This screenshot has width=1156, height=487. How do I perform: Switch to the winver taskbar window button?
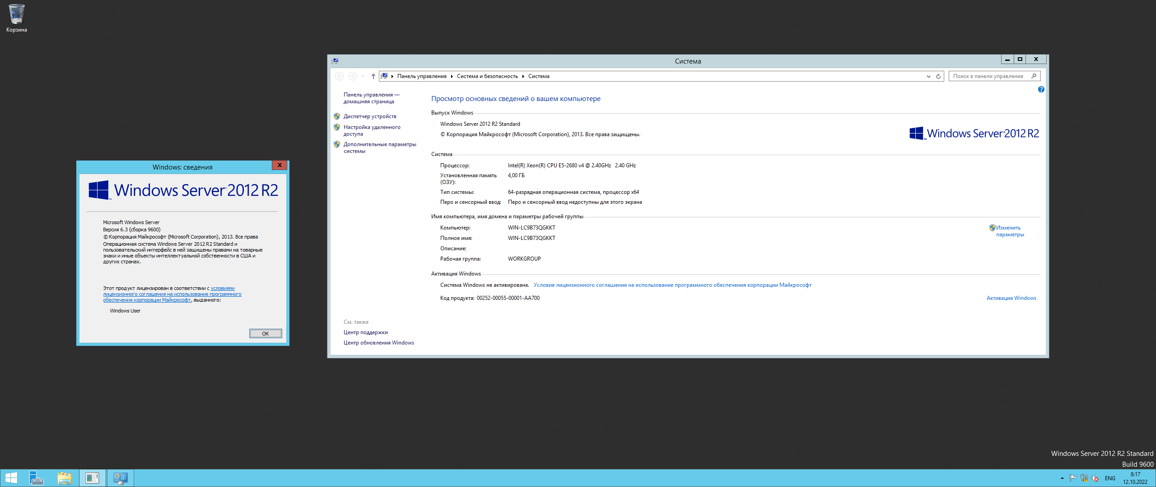tap(93, 478)
